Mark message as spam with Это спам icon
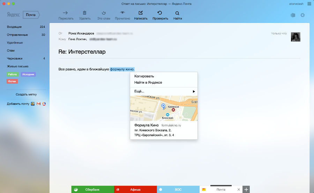 click(104, 13)
